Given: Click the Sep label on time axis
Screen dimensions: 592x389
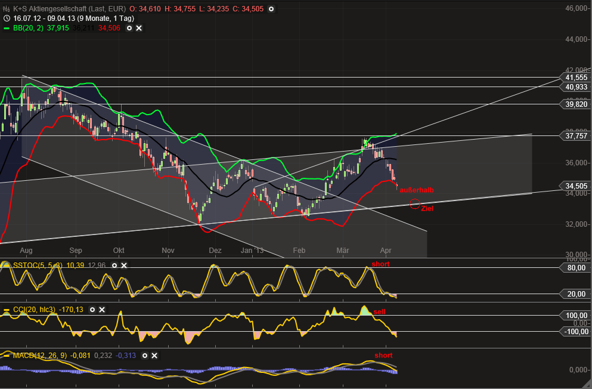Looking at the screenshot, I should click(76, 251).
